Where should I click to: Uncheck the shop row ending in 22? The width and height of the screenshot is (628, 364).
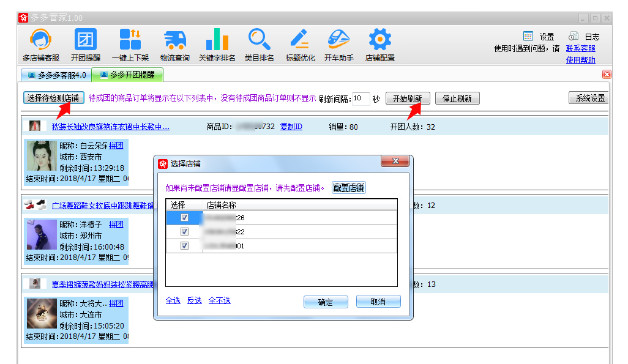(184, 231)
